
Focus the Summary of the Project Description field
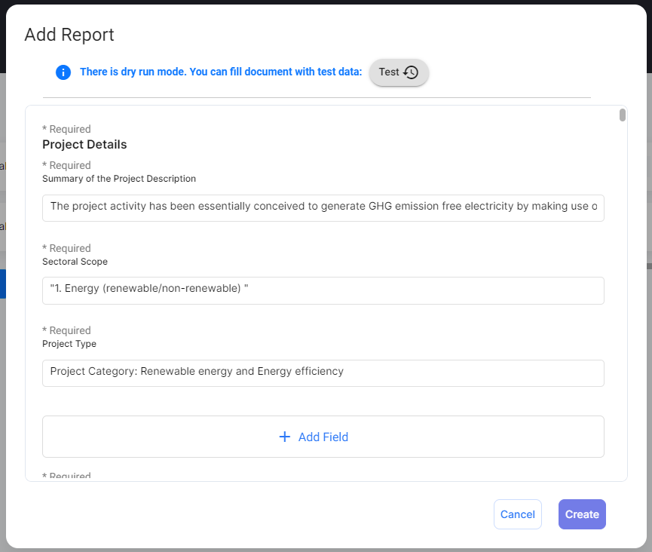coord(323,207)
